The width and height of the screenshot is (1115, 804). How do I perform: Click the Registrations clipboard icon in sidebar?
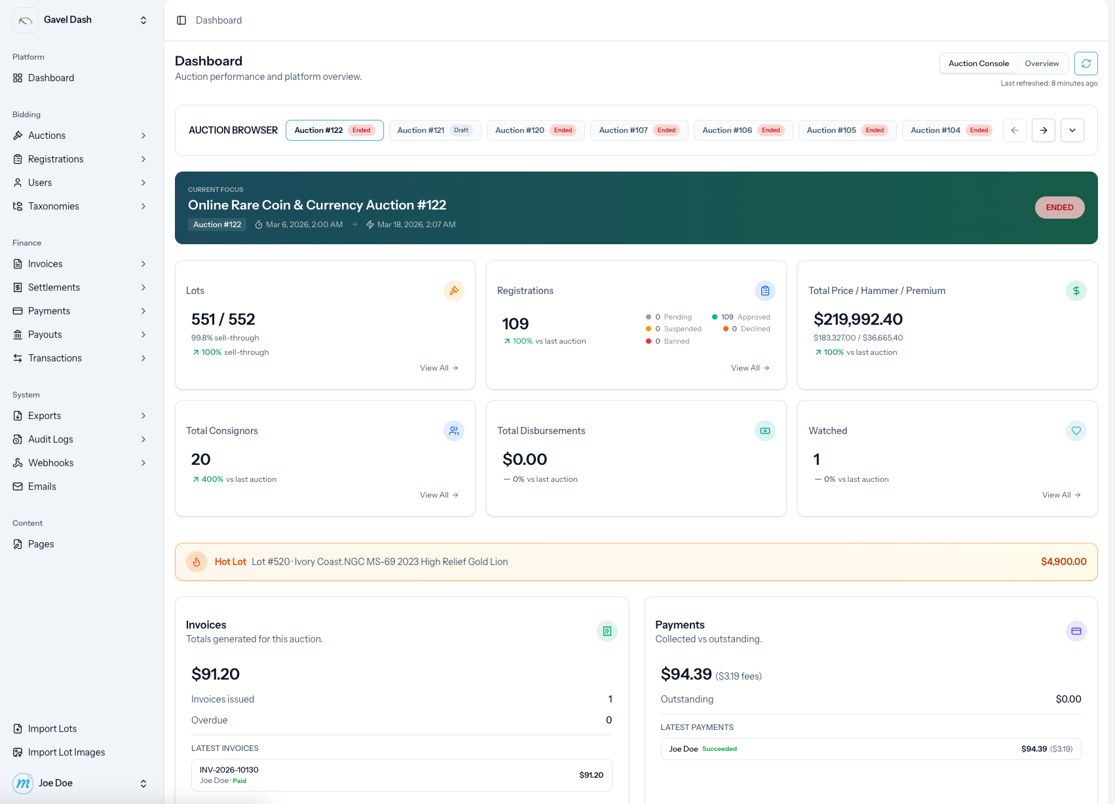point(18,159)
